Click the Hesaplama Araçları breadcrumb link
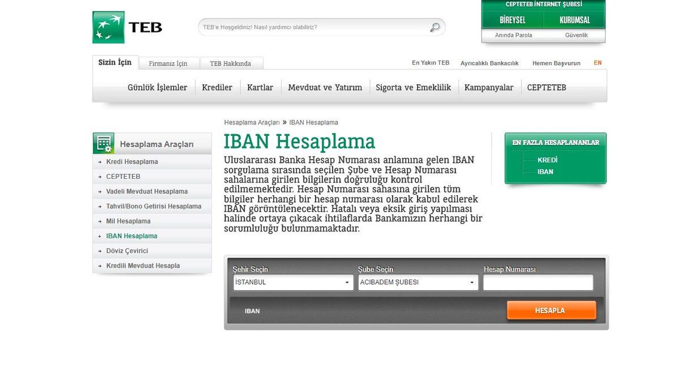This screenshot has width=680, height=382. pyautogui.click(x=252, y=122)
